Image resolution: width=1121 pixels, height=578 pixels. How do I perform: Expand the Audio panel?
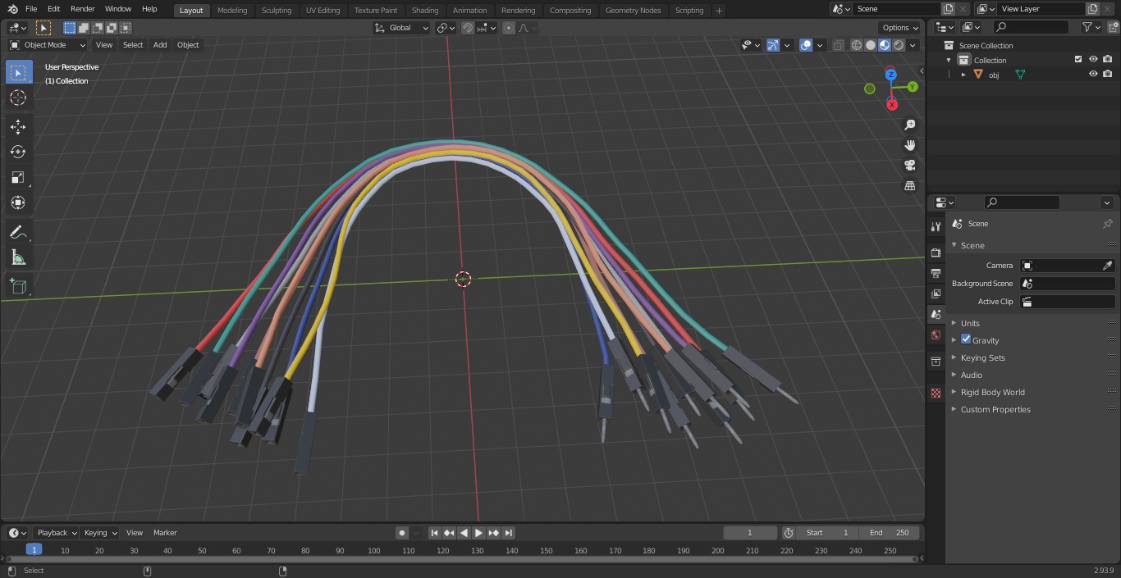click(971, 375)
